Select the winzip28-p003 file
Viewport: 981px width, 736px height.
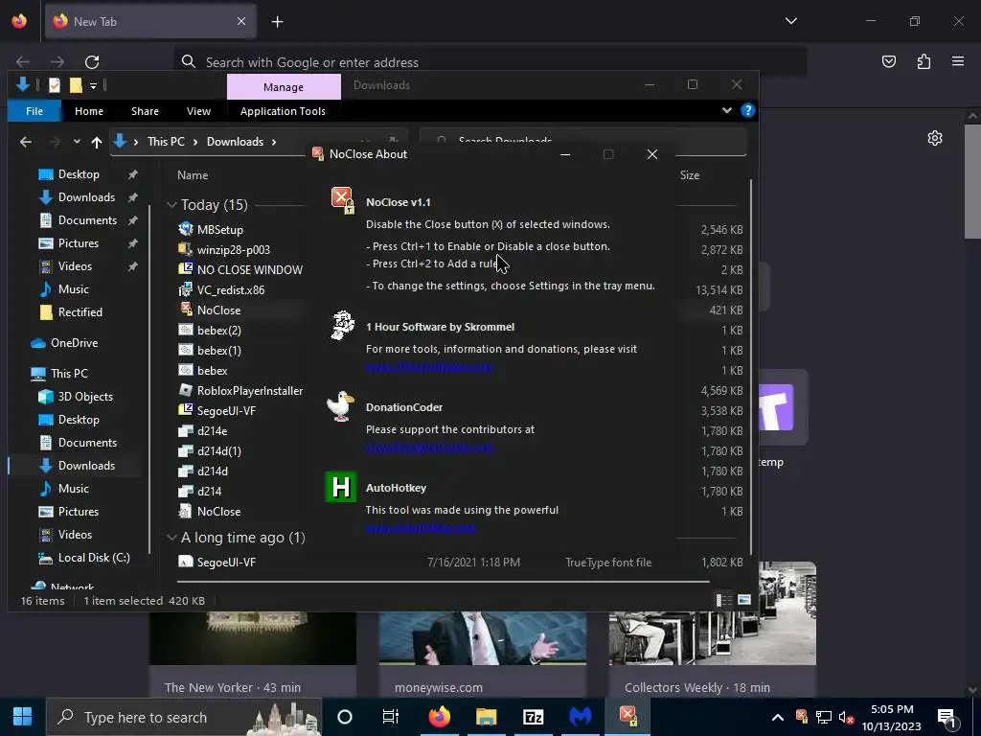coord(234,250)
